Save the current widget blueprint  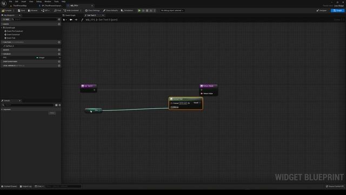(x=22, y=10)
